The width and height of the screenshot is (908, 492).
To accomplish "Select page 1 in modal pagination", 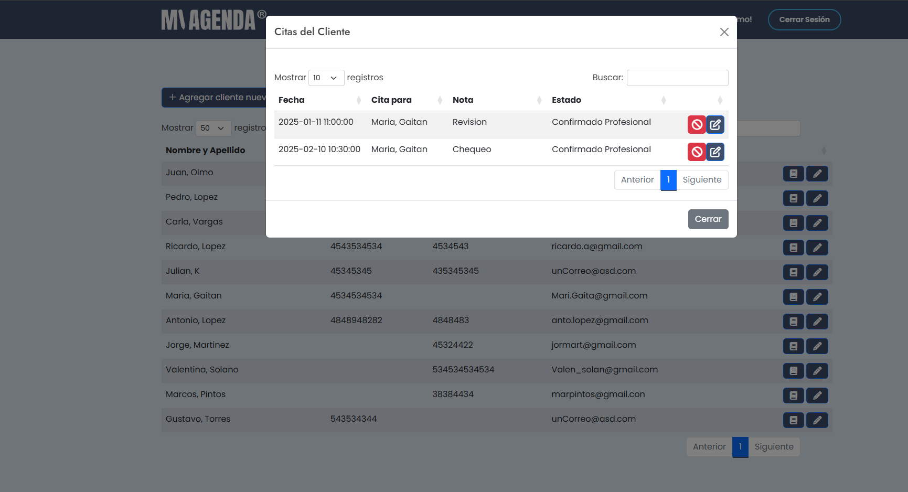I will tap(668, 180).
